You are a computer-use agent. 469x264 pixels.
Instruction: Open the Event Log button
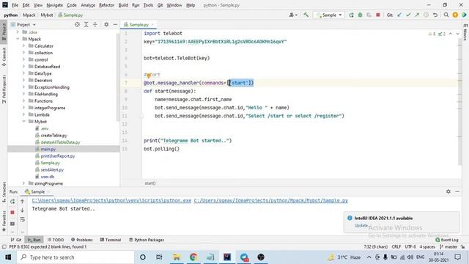click(447, 240)
